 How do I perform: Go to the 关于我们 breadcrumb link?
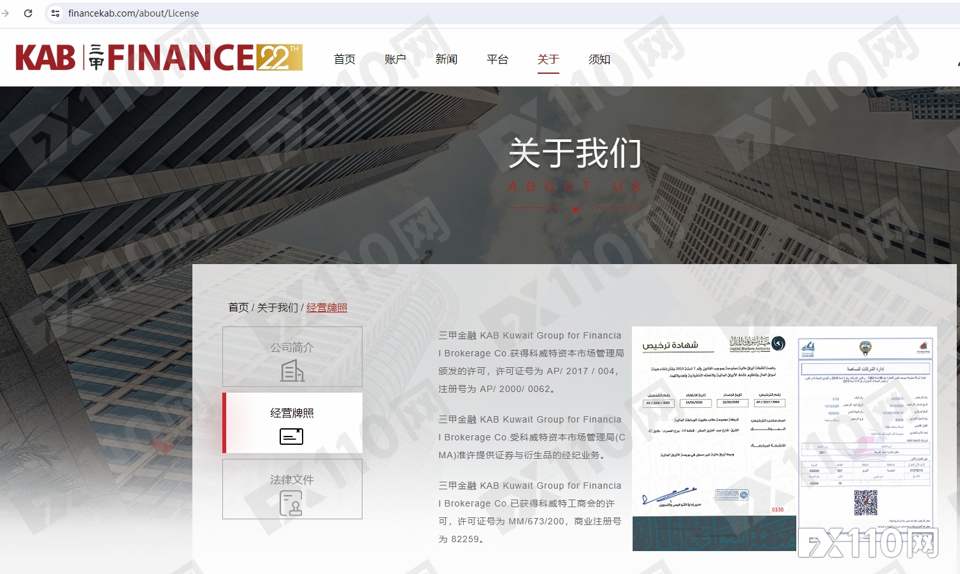pos(278,307)
